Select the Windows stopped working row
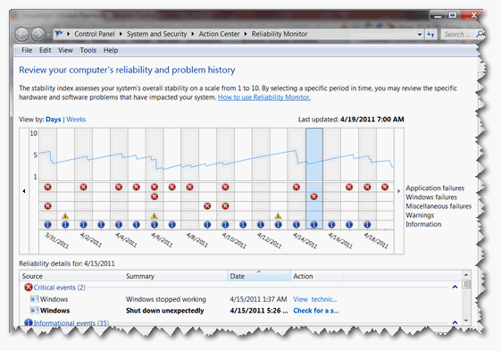Screen dimensions: 501x351 tap(241, 299)
